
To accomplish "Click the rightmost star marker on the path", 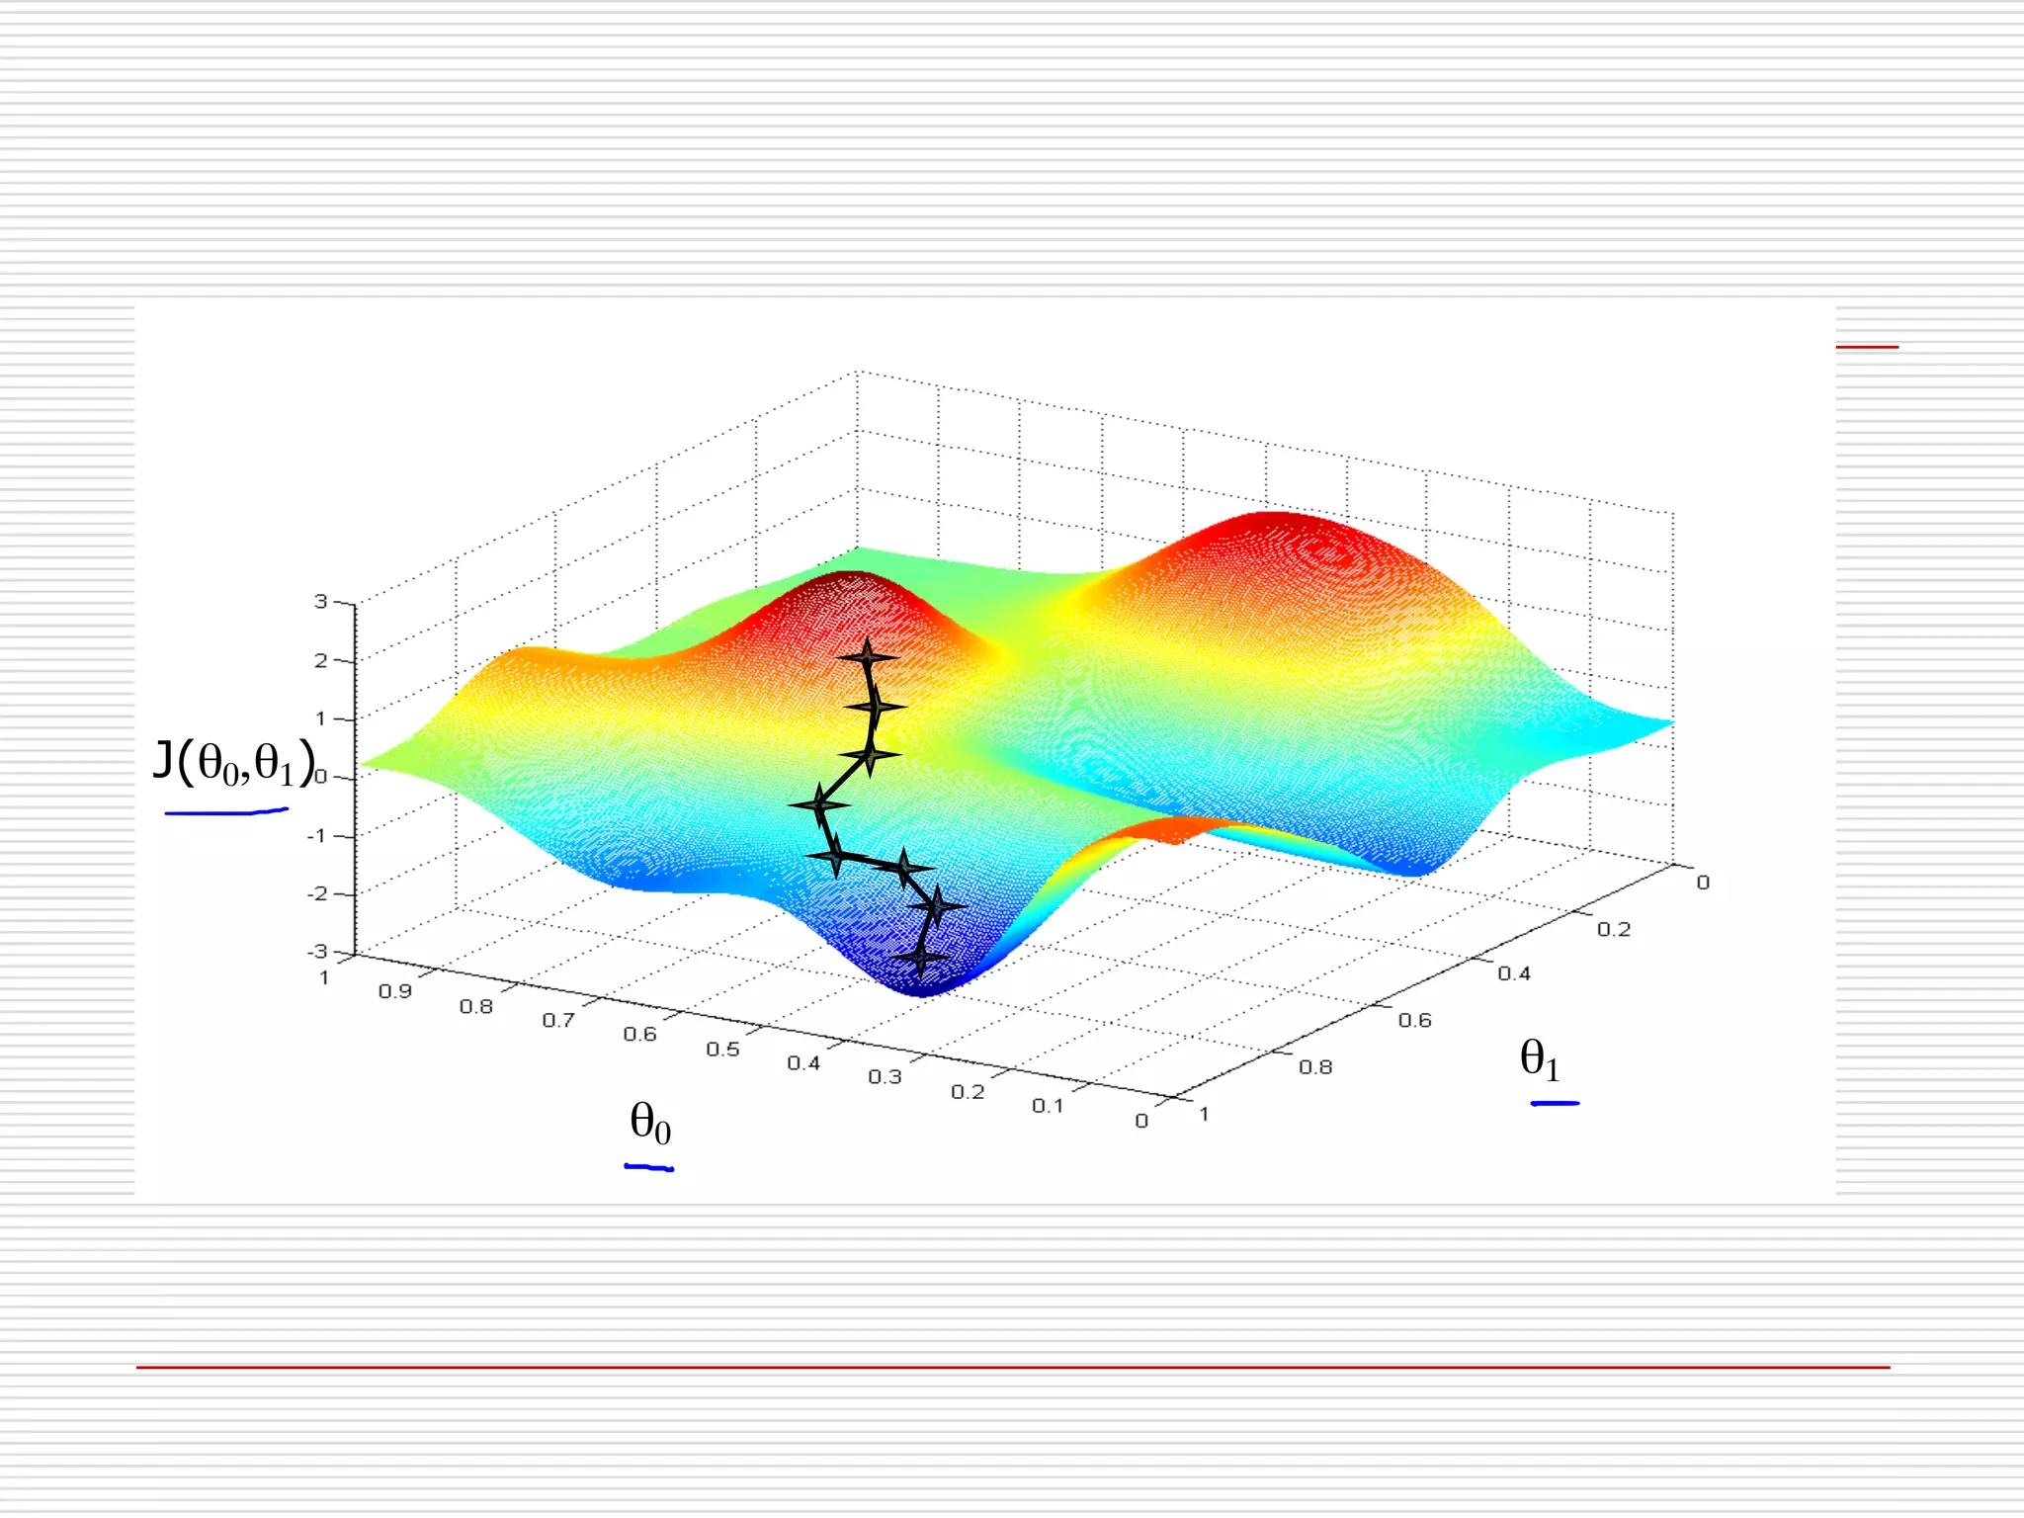I will tap(937, 904).
